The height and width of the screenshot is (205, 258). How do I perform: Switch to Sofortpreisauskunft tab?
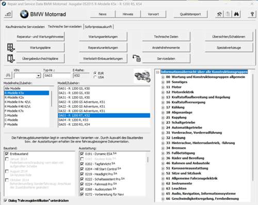tap(98, 27)
